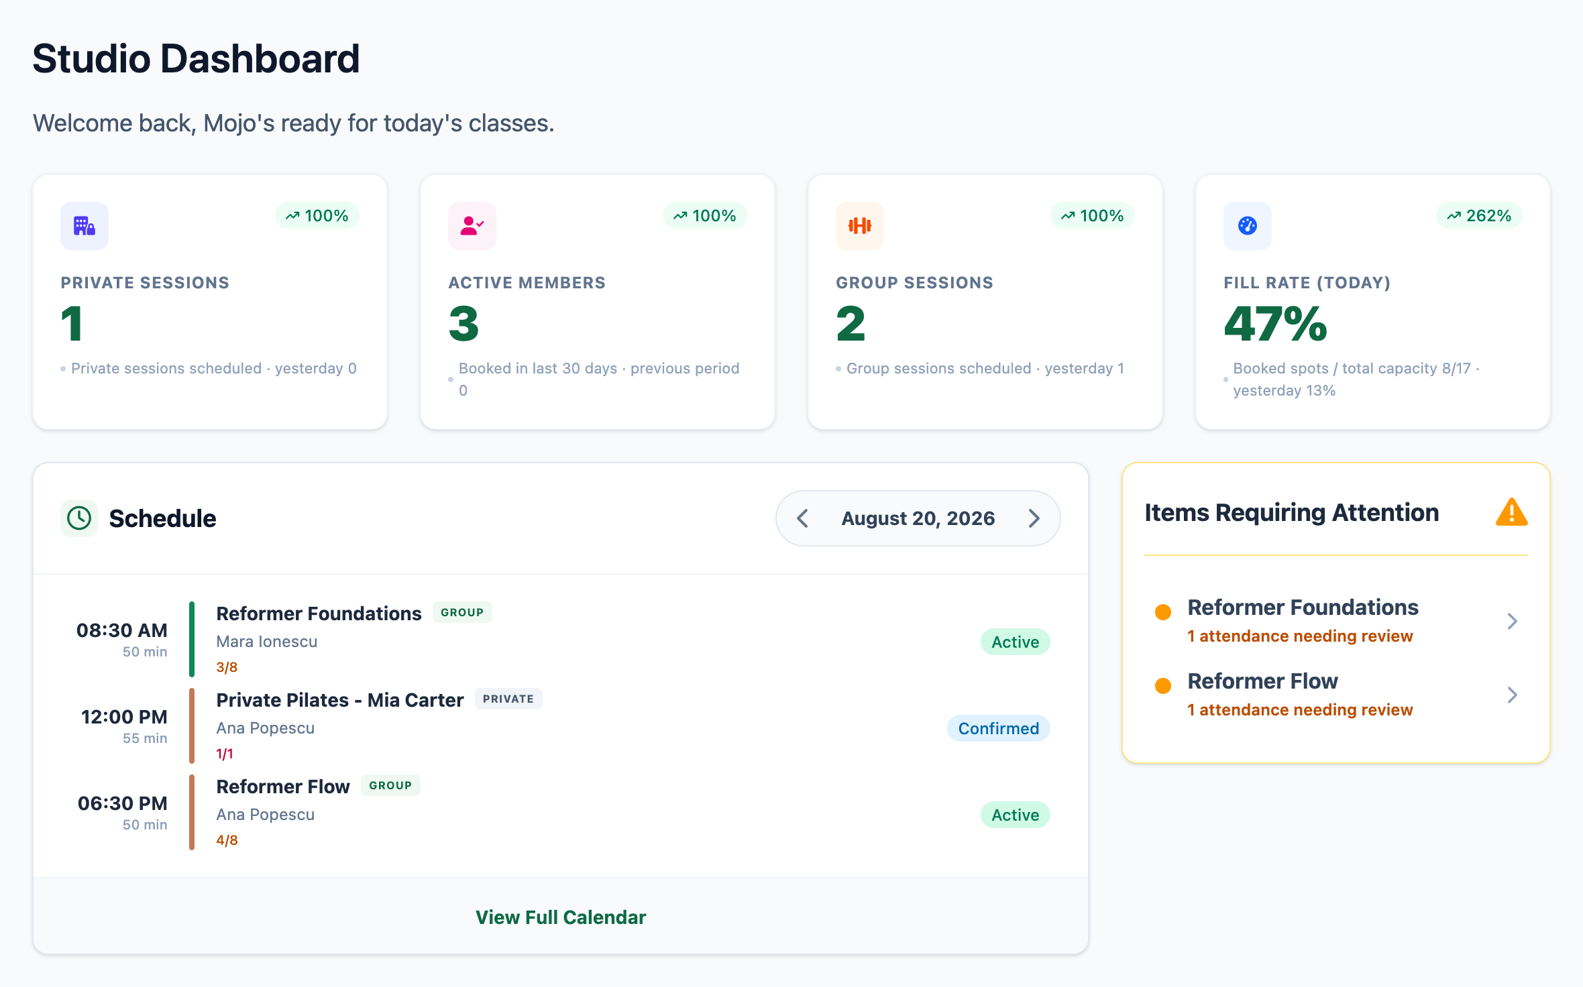Click the 08:30 AM time slot
Screen dimensions: 1583x987
tap(122, 630)
